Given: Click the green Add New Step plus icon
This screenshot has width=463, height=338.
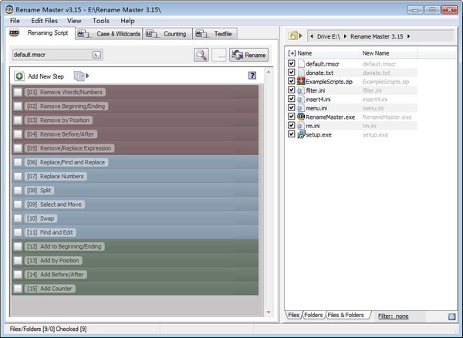Looking at the screenshot, I should pyautogui.click(x=19, y=76).
